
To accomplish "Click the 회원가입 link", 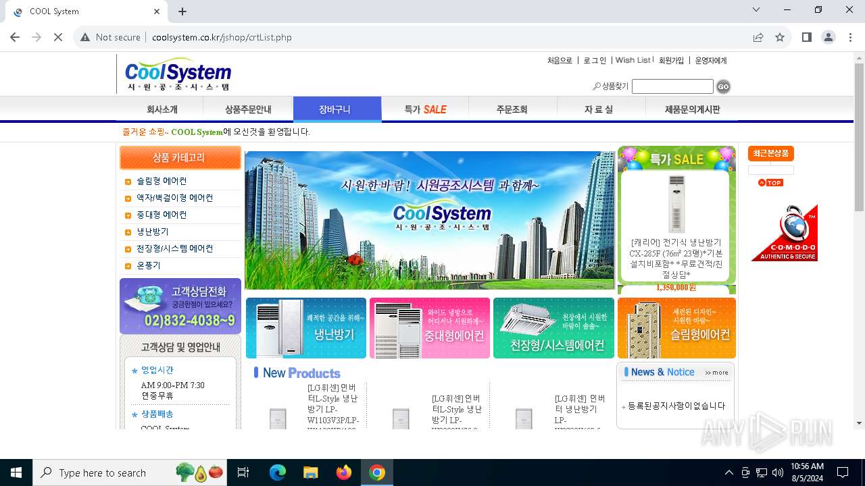I will [x=672, y=61].
